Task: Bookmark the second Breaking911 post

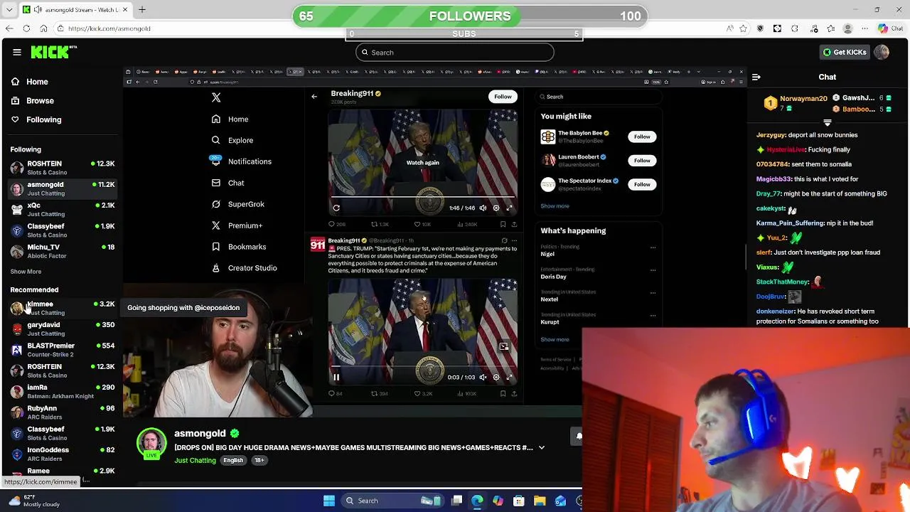Action: 503,394
